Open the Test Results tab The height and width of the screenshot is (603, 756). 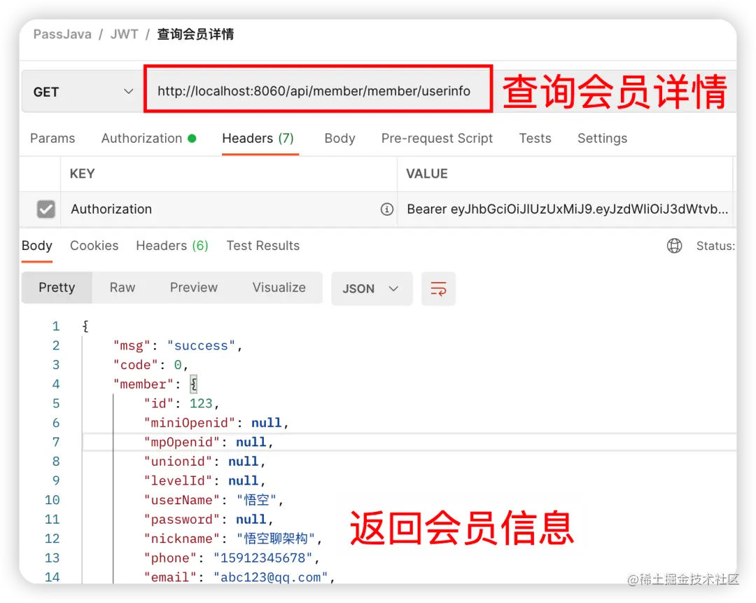(262, 245)
